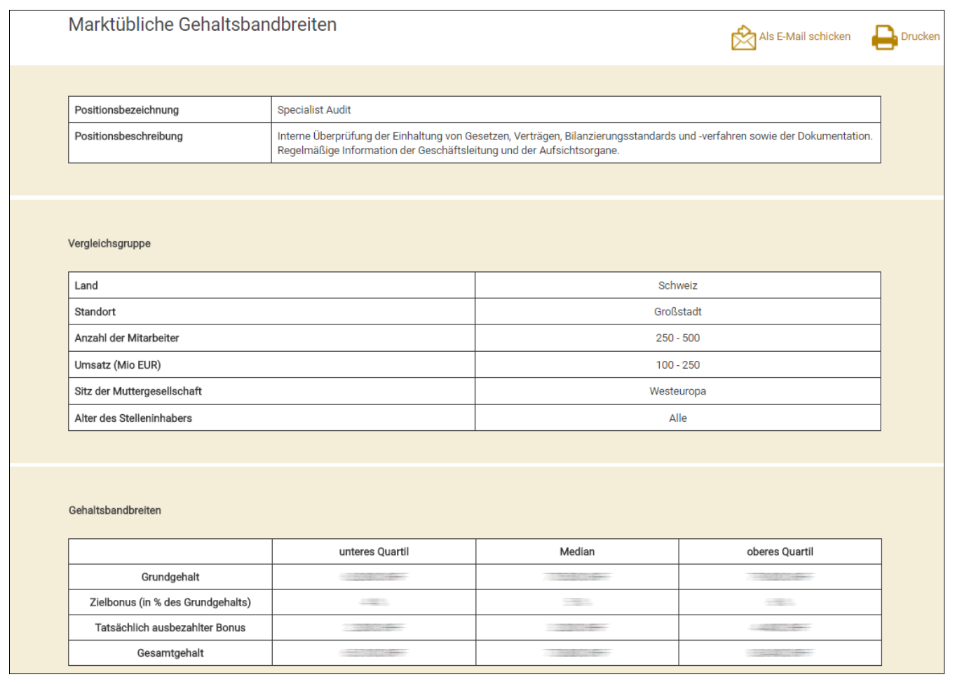
Task: Click the 'Specialist Audit' value
Action: 314,110
